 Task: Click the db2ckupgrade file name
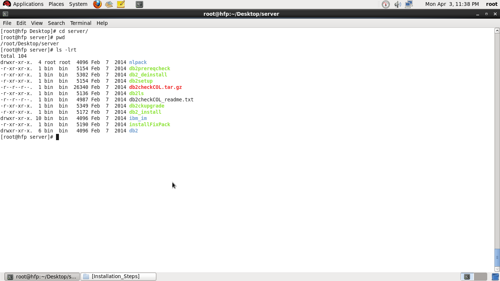click(147, 106)
